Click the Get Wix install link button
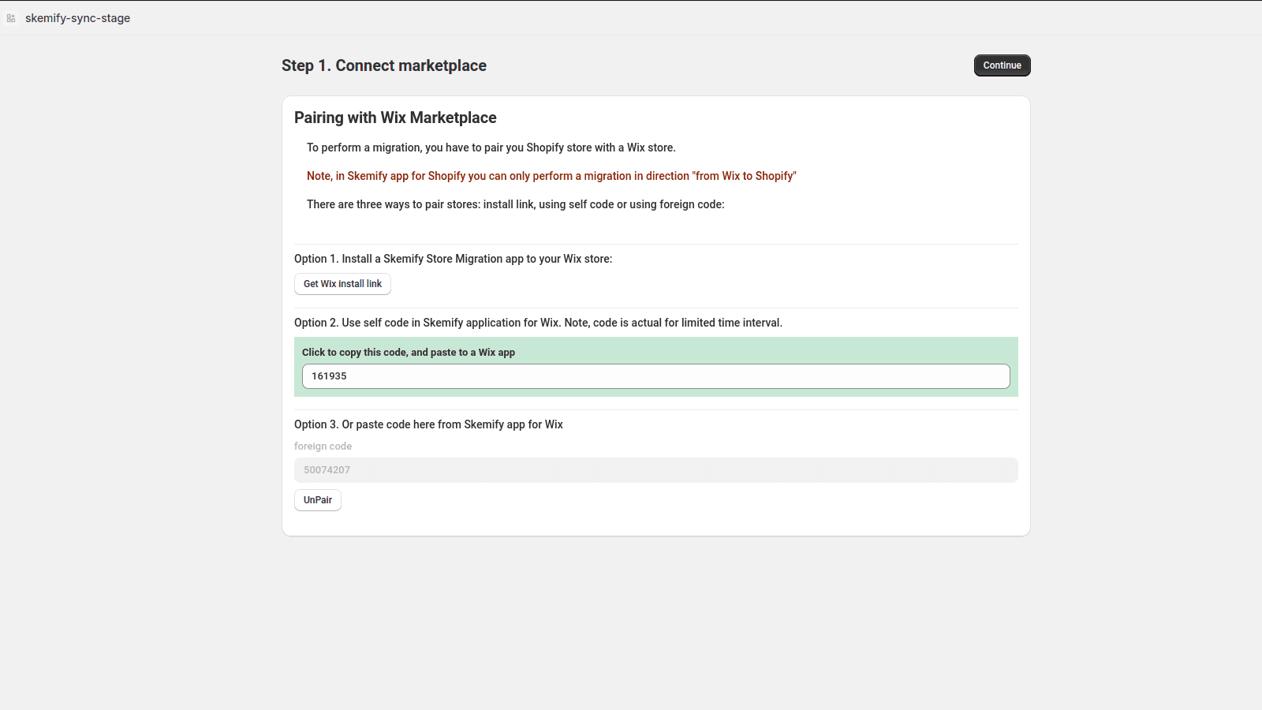1262x710 pixels. (342, 284)
